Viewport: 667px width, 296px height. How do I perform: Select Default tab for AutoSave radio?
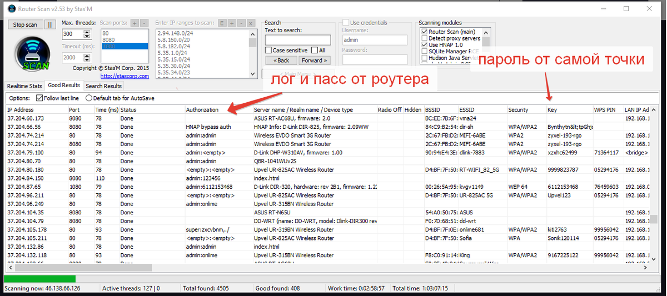[x=89, y=98]
